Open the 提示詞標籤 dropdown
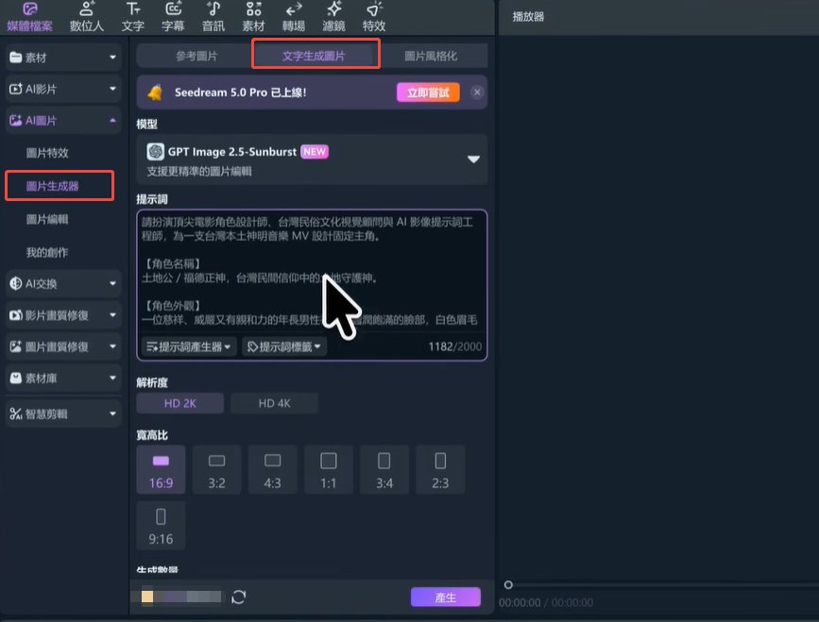 [284, 346]
